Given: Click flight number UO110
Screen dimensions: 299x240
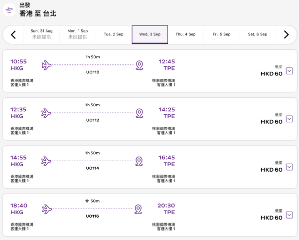Looking at the screenshot, I should coord(93,72).
